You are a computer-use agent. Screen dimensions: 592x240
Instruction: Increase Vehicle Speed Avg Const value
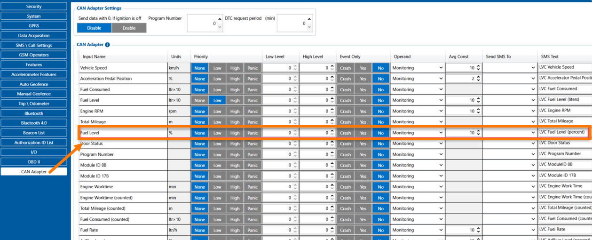point(478,66)
